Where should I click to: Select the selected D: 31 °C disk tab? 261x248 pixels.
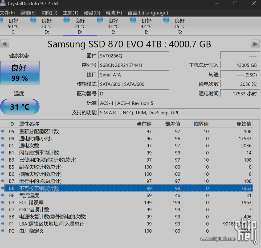(x=80, y=27)
